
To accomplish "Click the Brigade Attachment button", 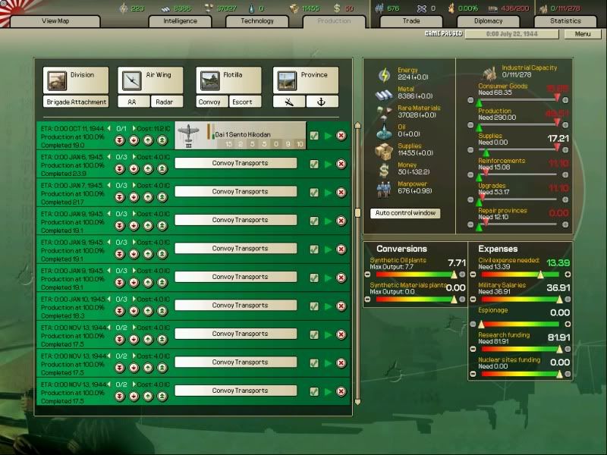I will 76,102.
